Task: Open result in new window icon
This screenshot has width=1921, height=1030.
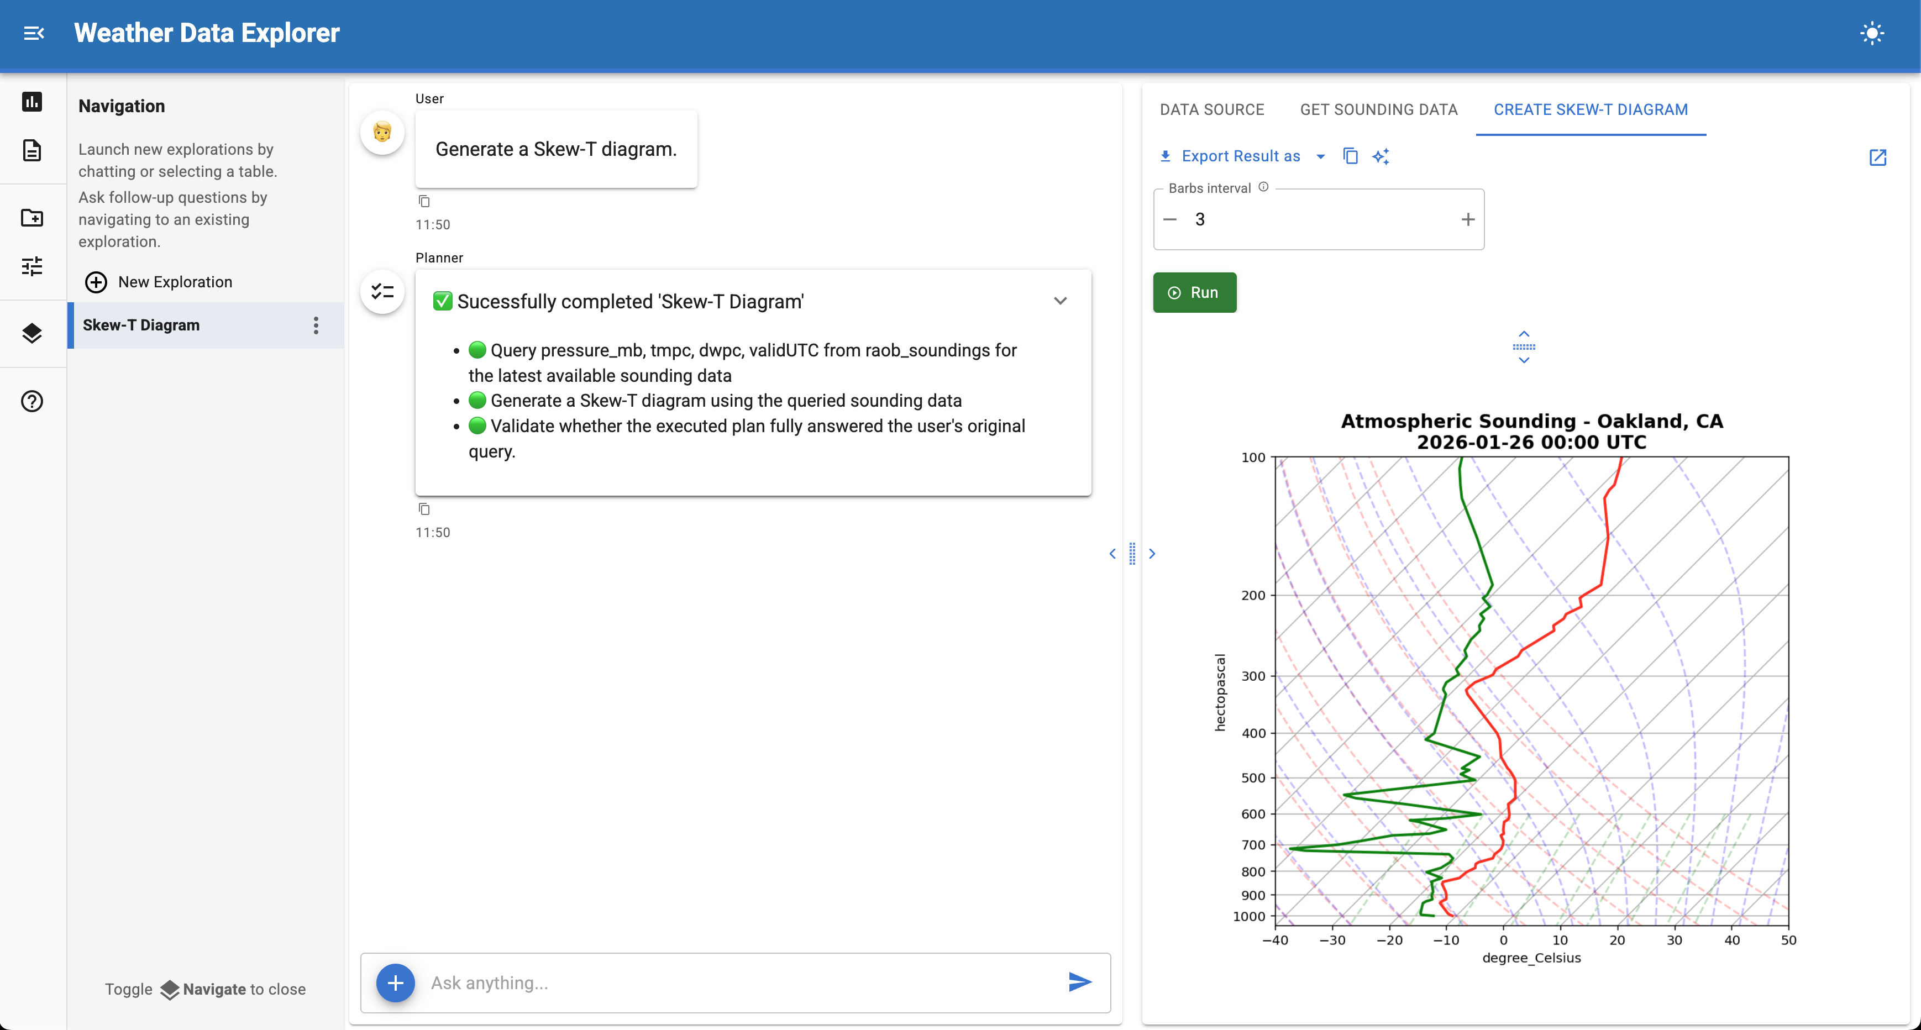Action: click(x=1878, y=157)
